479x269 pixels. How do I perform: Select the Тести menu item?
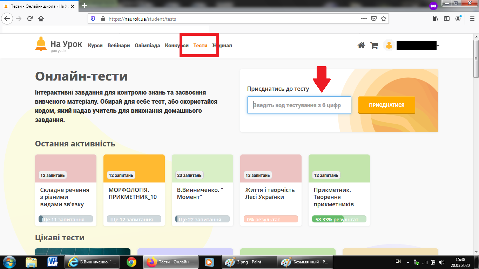pyautogui.click(x=200, y=46)
